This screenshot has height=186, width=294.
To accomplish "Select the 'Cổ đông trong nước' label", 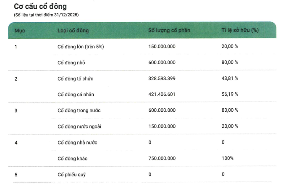I will 79,110.
